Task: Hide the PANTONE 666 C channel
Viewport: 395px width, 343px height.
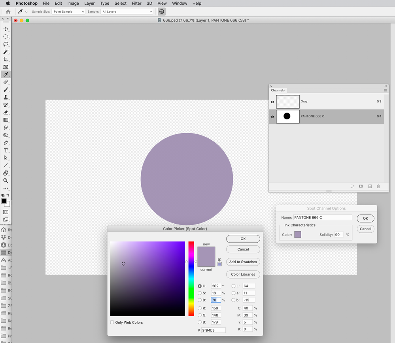Action: (x=272, y=117)
